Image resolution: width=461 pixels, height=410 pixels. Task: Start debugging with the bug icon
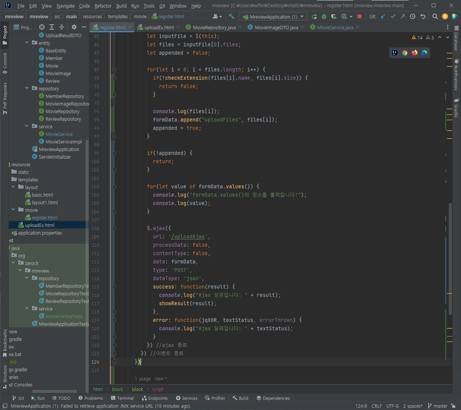[324, 16]
